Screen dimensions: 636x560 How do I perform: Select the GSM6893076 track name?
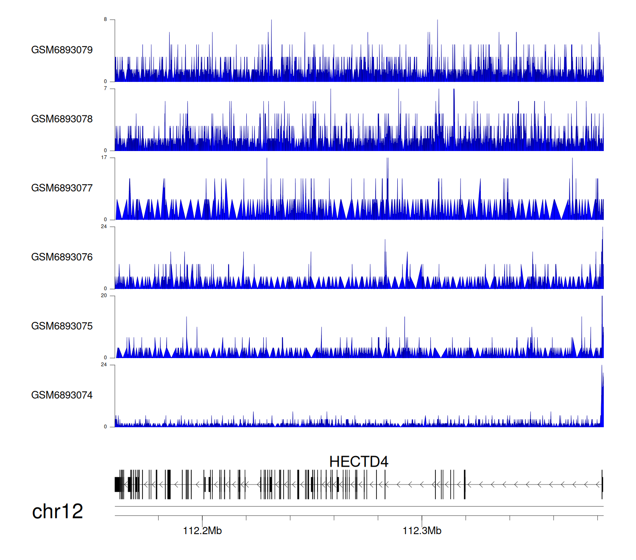(x=62, y=257)
